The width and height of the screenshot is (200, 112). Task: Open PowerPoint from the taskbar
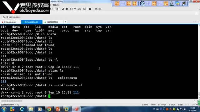[x=58, y=109]
